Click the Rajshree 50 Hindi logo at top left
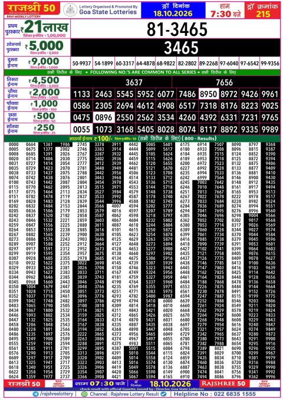The width and height of the screenshot is (283, 400). pos(32,8)
